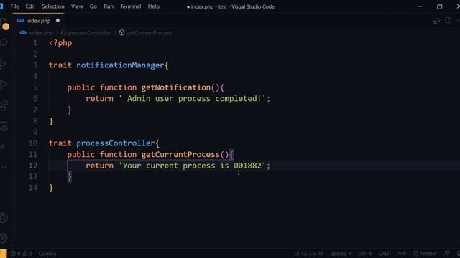Click Quokka in the status bar
Image resolution: width=460 pixels, height=258 pixels.
pos(47,253)
